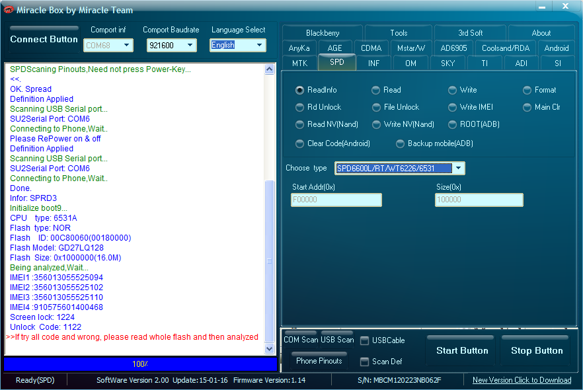Open Phone Pinouts

pyautogui.click(x=319, y=361)
